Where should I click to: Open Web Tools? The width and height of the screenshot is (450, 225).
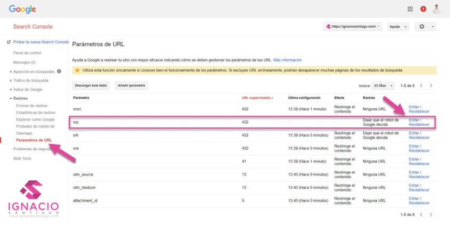(22, 158)
